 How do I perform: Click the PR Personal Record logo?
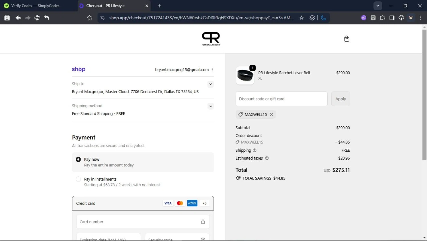pos(211,39)
